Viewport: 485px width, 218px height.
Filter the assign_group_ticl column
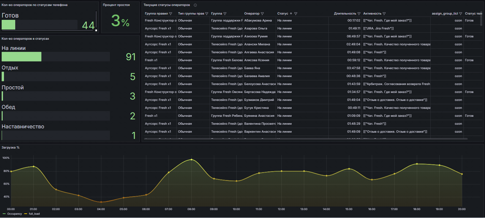click(461, 14)
